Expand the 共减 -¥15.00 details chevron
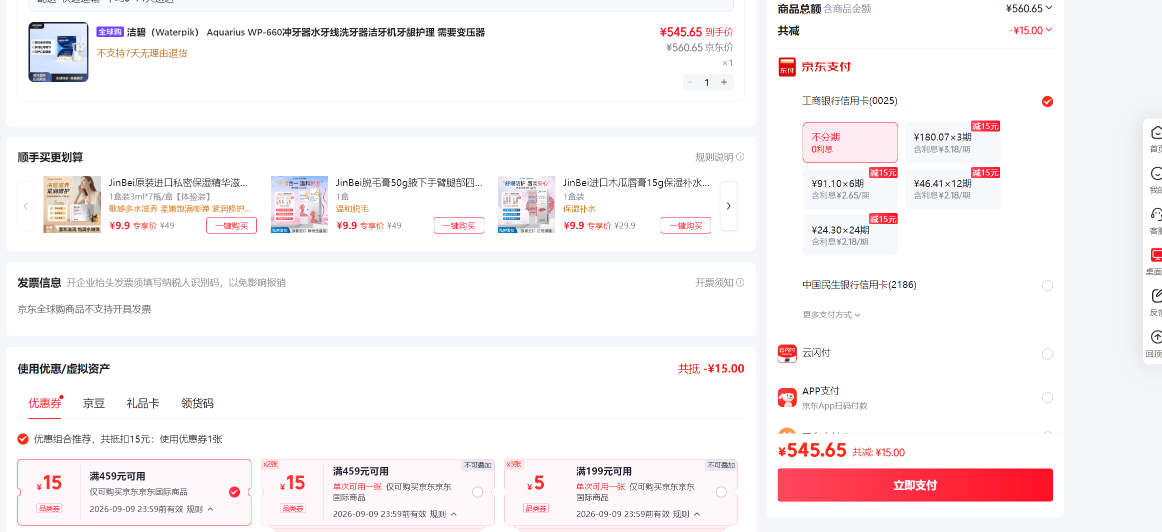Image resolution: width=1162 pixels, height=532 pixels. tap(1049, 30)
